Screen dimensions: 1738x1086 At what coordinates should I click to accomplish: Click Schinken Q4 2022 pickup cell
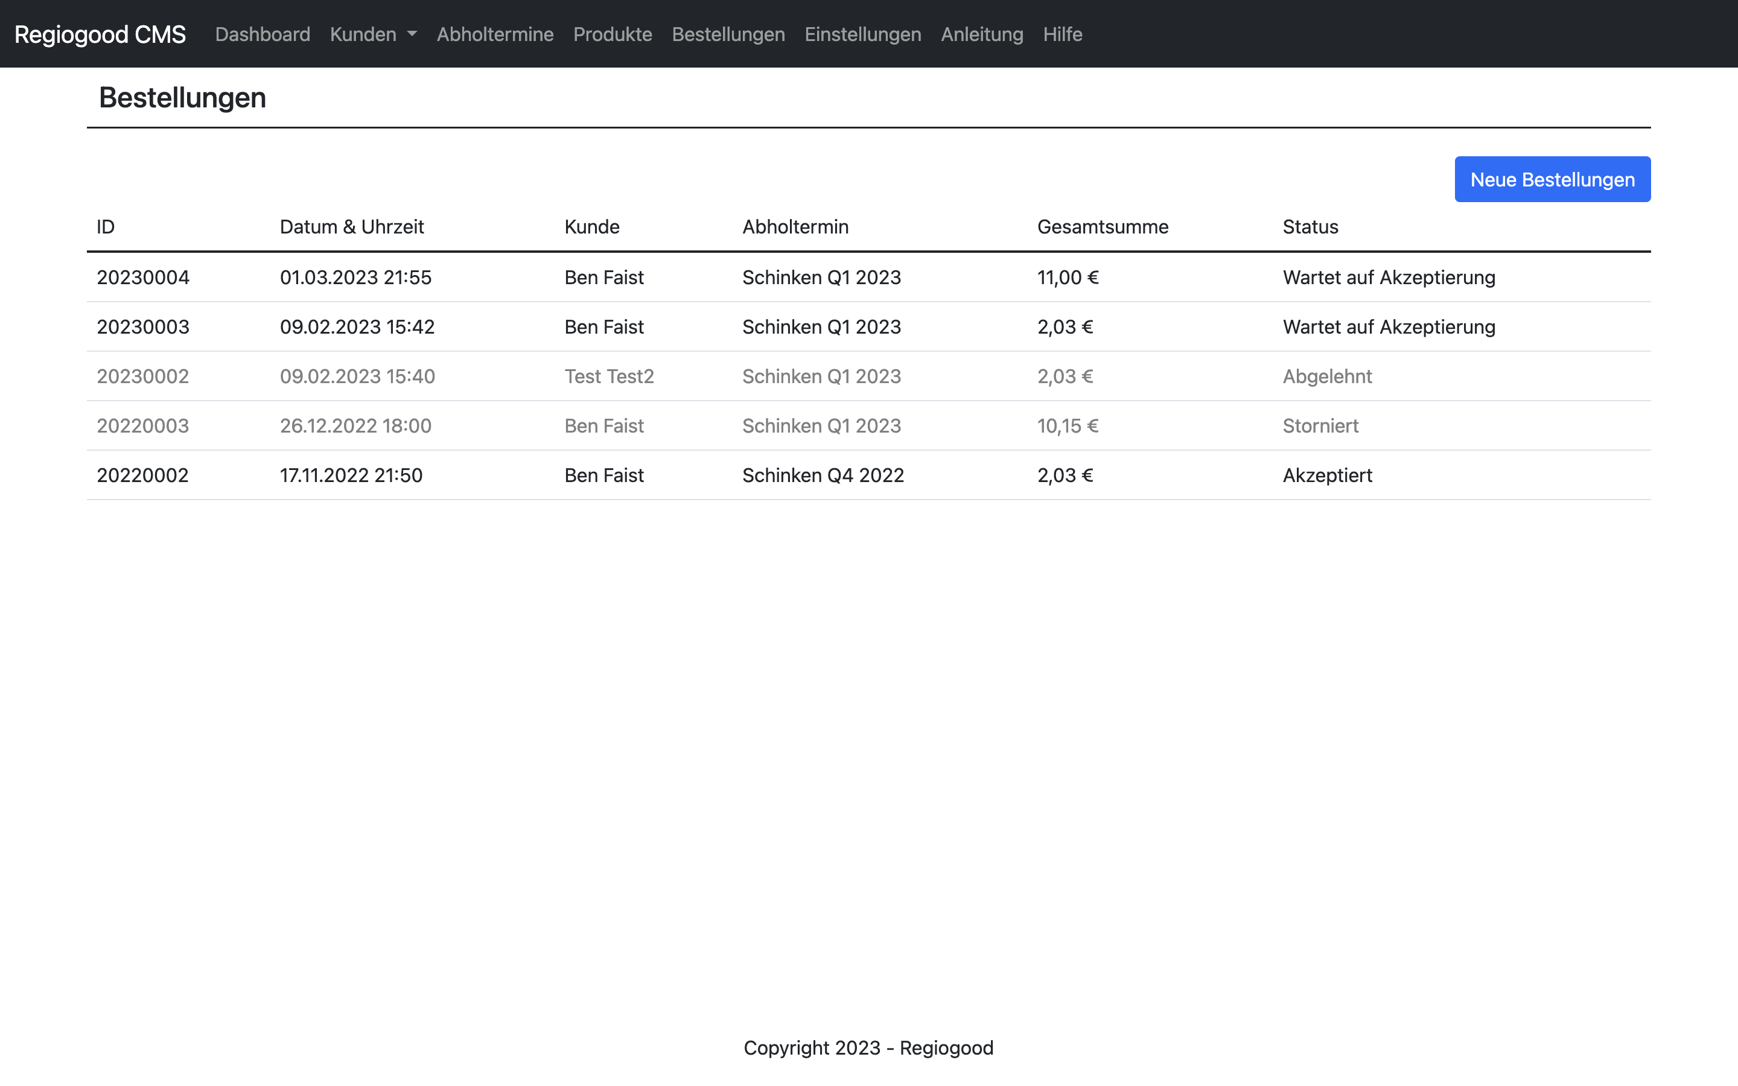[823, 475]
